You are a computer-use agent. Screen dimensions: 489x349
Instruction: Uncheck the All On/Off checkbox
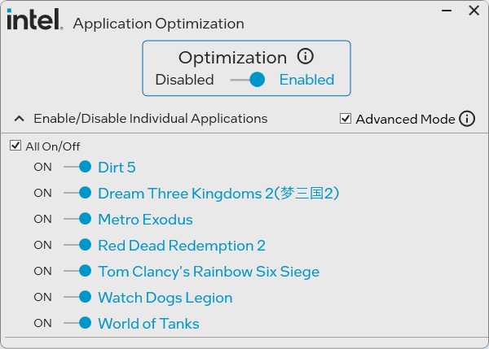[15, 146]
